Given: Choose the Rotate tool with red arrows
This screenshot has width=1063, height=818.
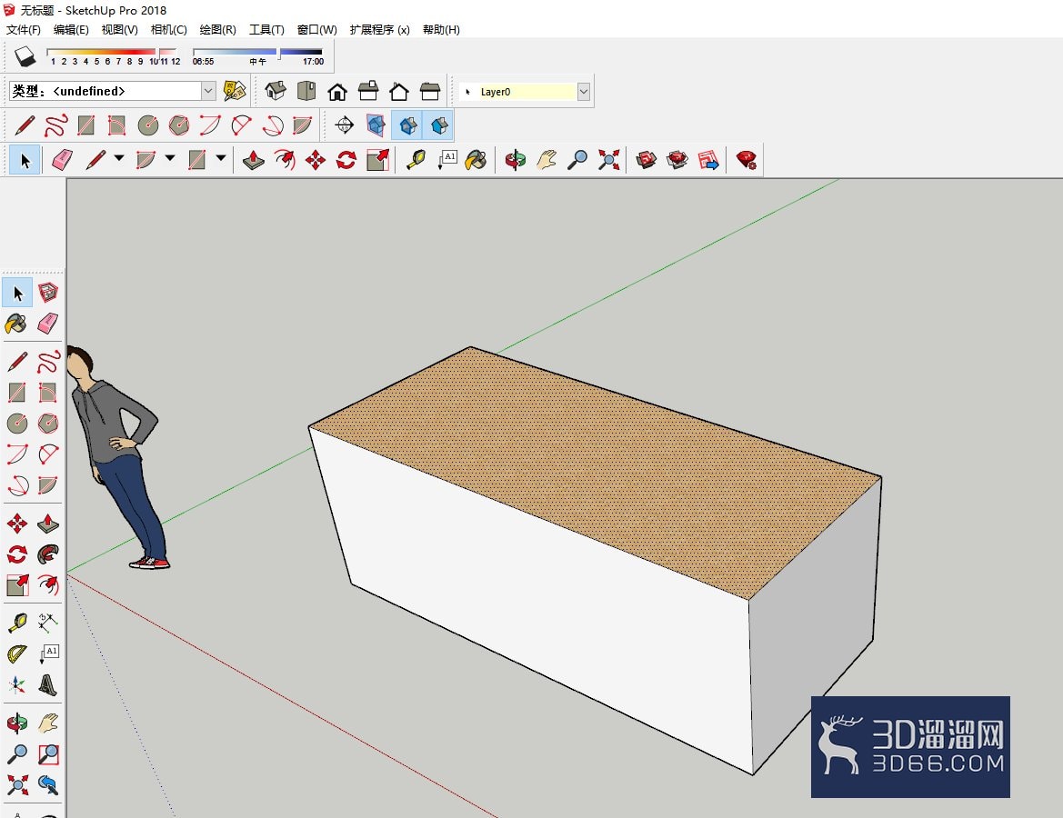Looking at the screenshot, I should [346, 161].
